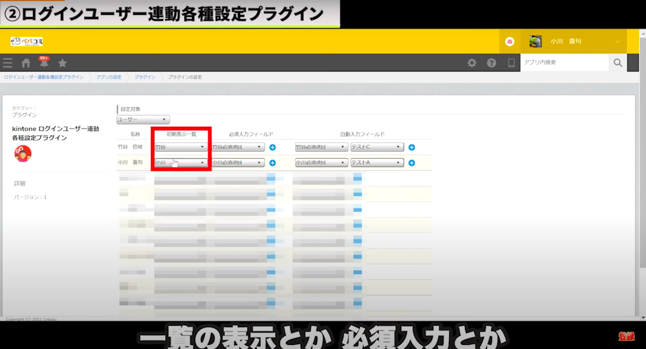
Task: Click the mobile view phone icon
Action: point(511,63)
